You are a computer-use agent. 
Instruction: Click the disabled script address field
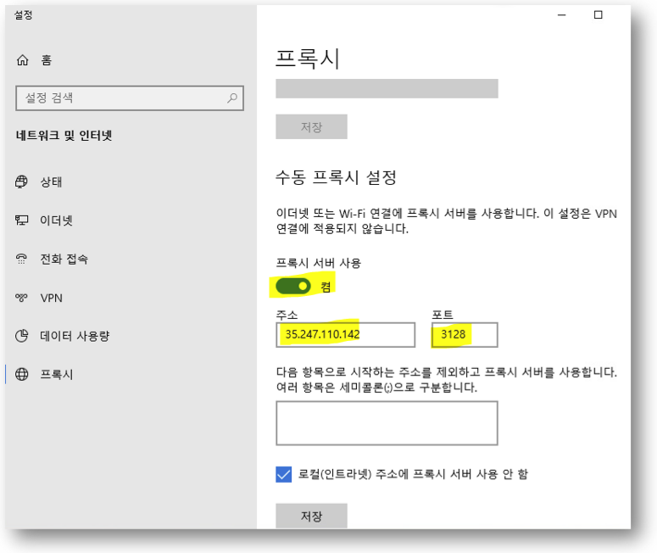pyautogui.click(x=387, y=88)
